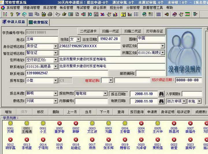This screenshot has width=208, height=154.
Task: Expand the 报名来源 dropdown
Action: click(55, 94)
